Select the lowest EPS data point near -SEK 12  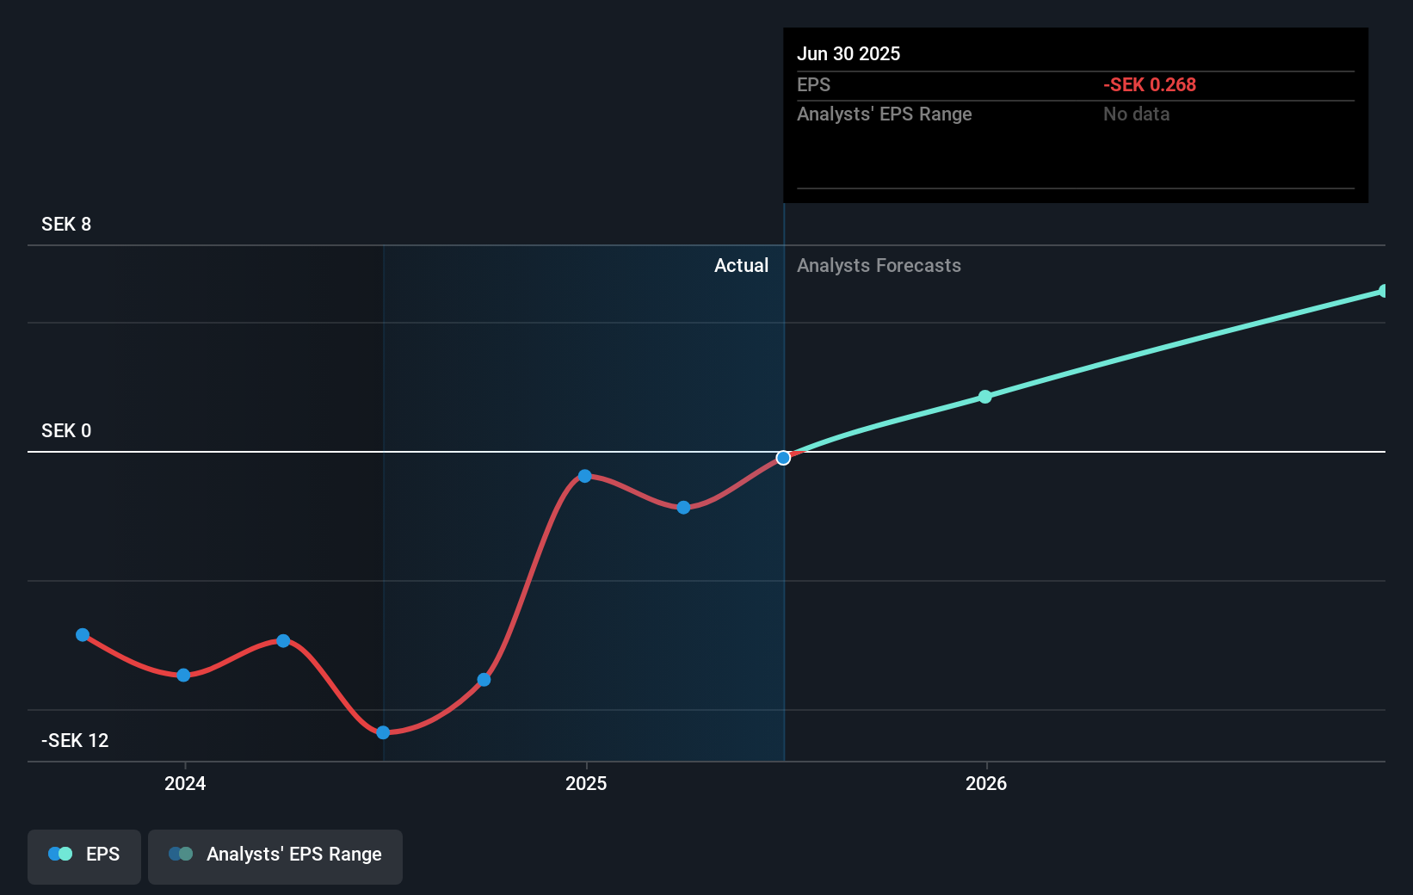tap(383, 732)
